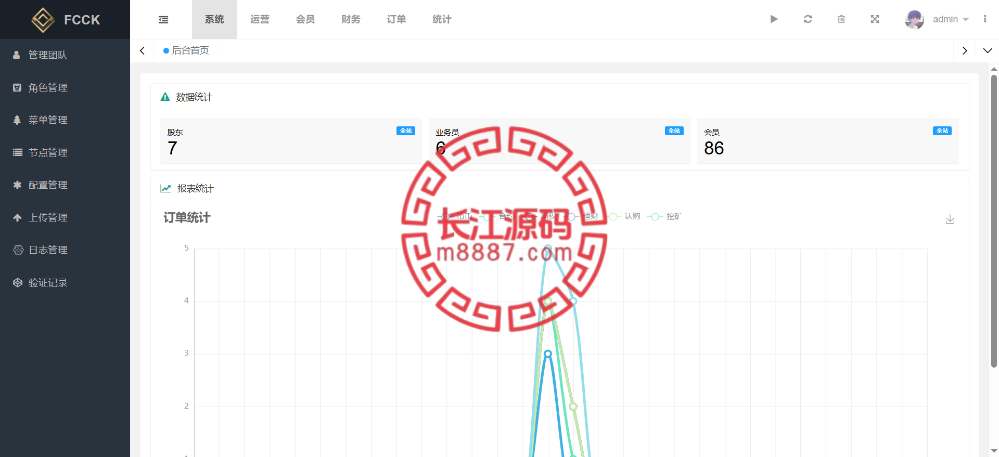Click the admin avatar picture
The image size is (999, 457).
914,20
